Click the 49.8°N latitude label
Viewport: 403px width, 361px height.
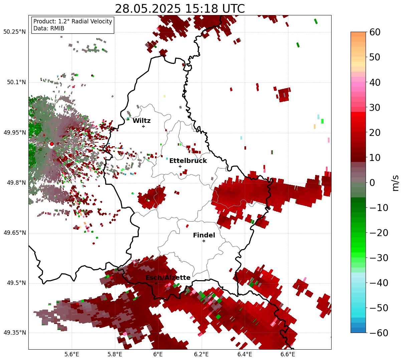coord(16,183)
